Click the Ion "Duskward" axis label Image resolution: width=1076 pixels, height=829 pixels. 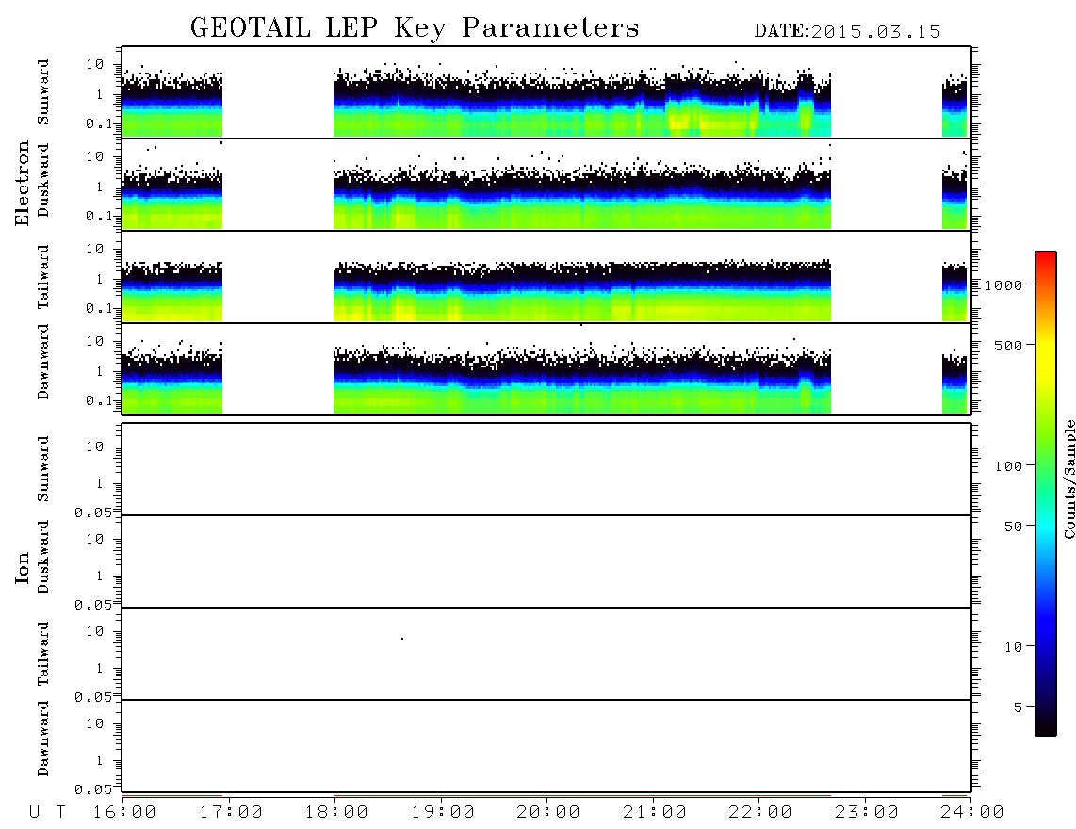(42, 557)
